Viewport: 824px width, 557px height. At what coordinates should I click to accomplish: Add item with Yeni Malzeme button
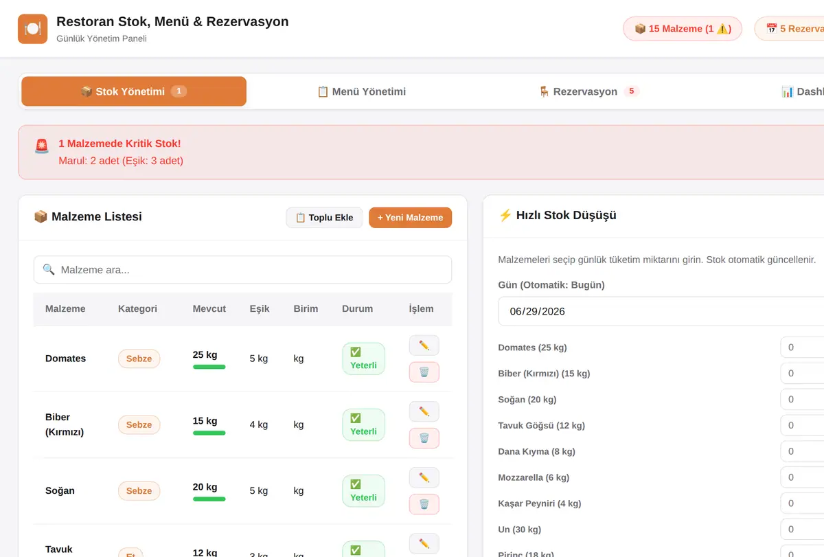(410, 218)
